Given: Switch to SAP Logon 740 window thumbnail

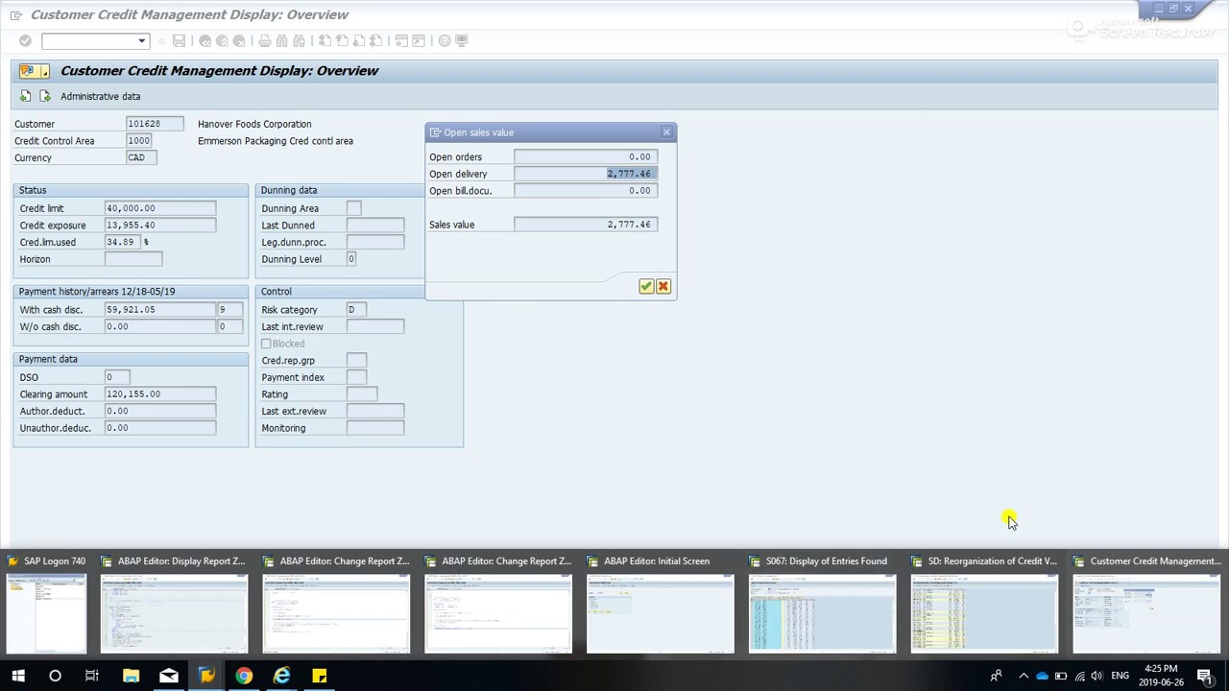Looking at the screenshot, I should coord(46,603).
